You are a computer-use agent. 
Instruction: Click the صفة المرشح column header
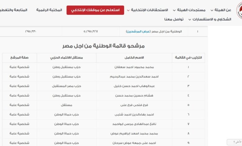click(19, 58)
